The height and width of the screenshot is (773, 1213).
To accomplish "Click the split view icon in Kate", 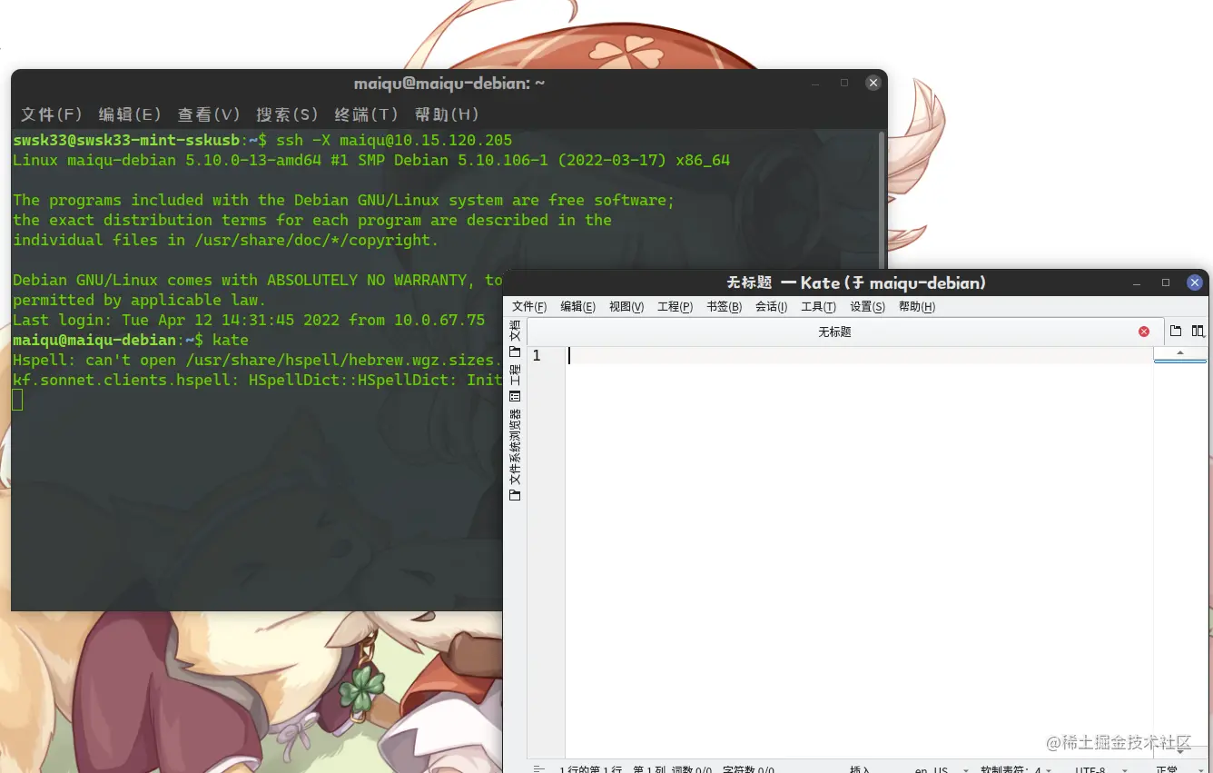I will (1198, 332).
